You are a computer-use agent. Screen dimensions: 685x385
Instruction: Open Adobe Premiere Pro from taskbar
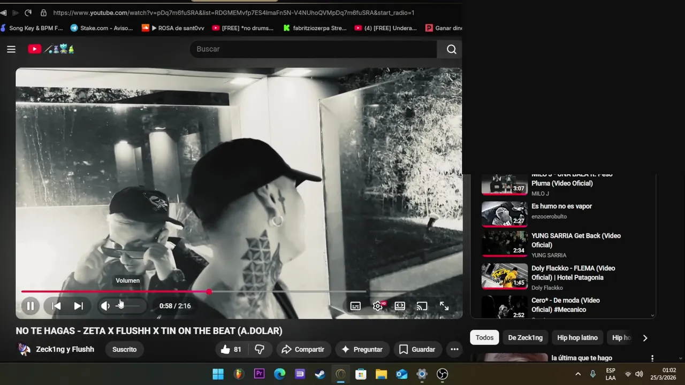[259, 374]
